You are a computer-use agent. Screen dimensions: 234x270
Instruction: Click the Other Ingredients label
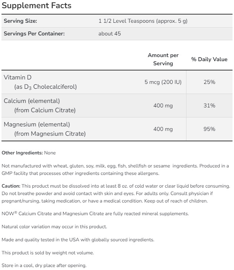click(22, 153)
